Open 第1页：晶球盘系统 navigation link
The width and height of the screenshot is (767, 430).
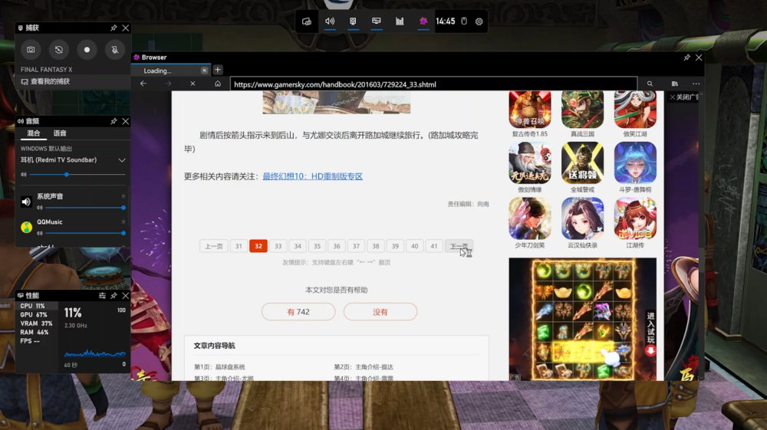(219, 367)
